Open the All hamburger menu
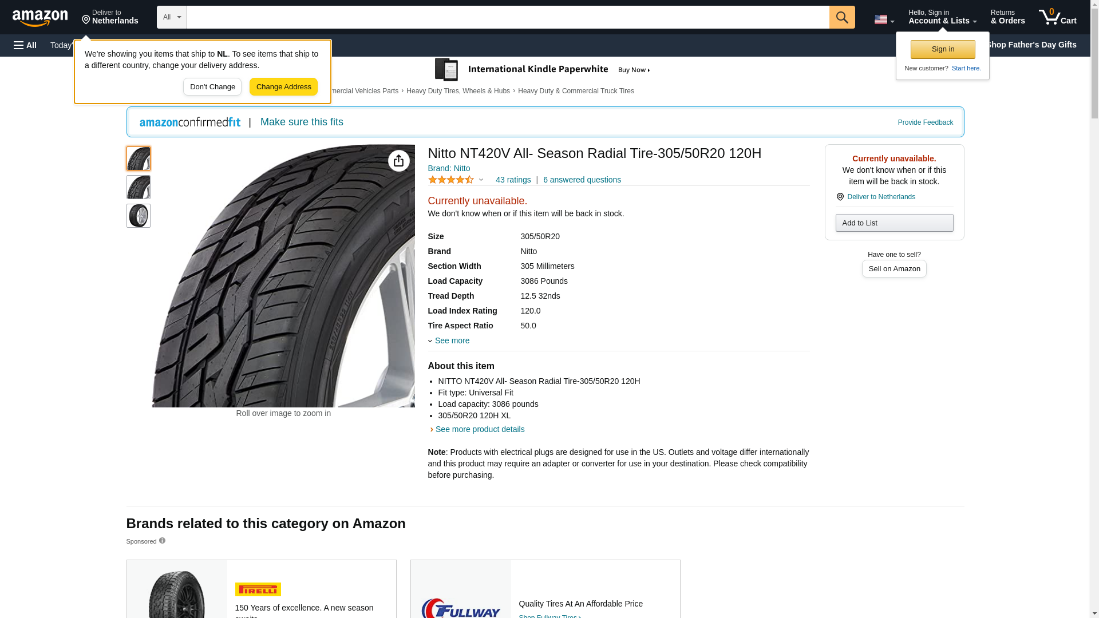 pos(25,45)
